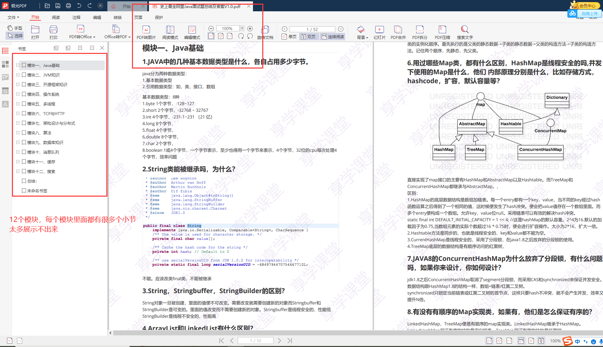The height and width of the screenshot is (347, 603).
Task: Switch to the 保护 ribbon tab
Action: [159, 17]
